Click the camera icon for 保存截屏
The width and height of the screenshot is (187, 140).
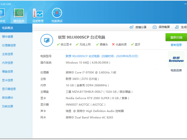[154, 27]
